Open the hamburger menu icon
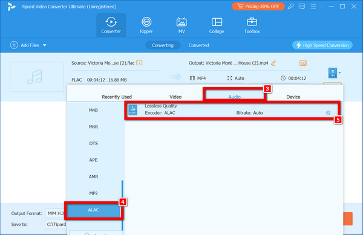Image resolution: width=363 pixels, height=235 pixels. pos(313,6)
